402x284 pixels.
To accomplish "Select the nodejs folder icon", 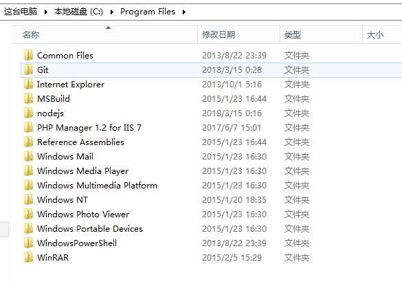I will click(x=28, y=113).
